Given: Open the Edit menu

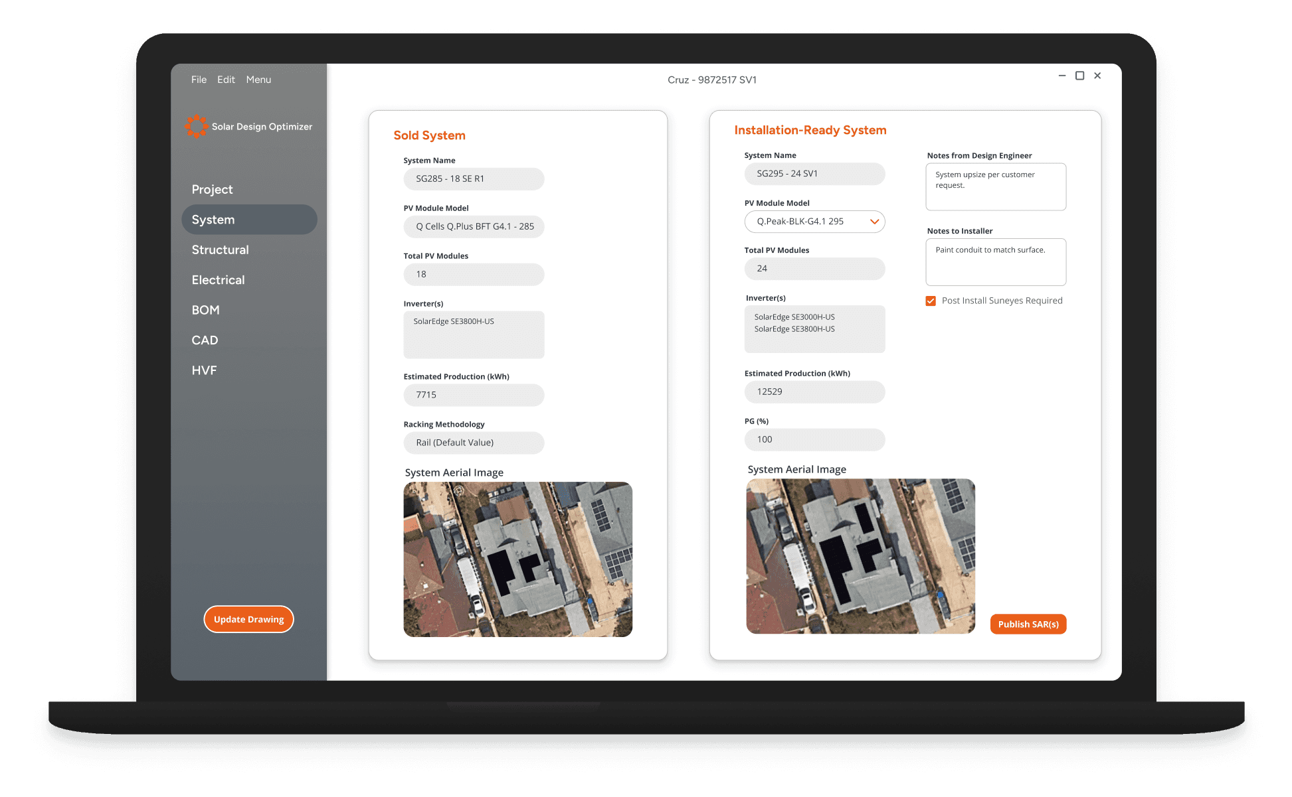Looking at the screenshot, I should click(226, 80).
